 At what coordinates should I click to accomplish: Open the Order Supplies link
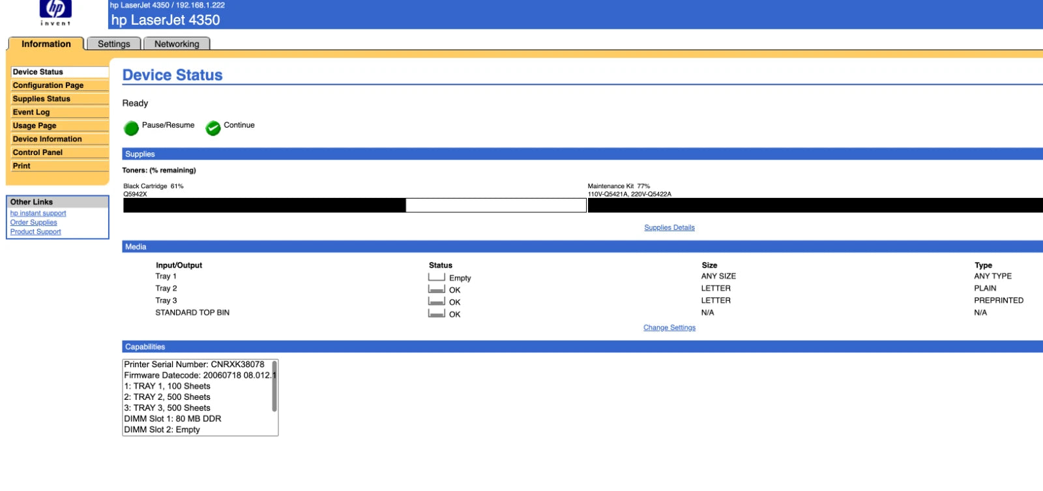(34, 223)
